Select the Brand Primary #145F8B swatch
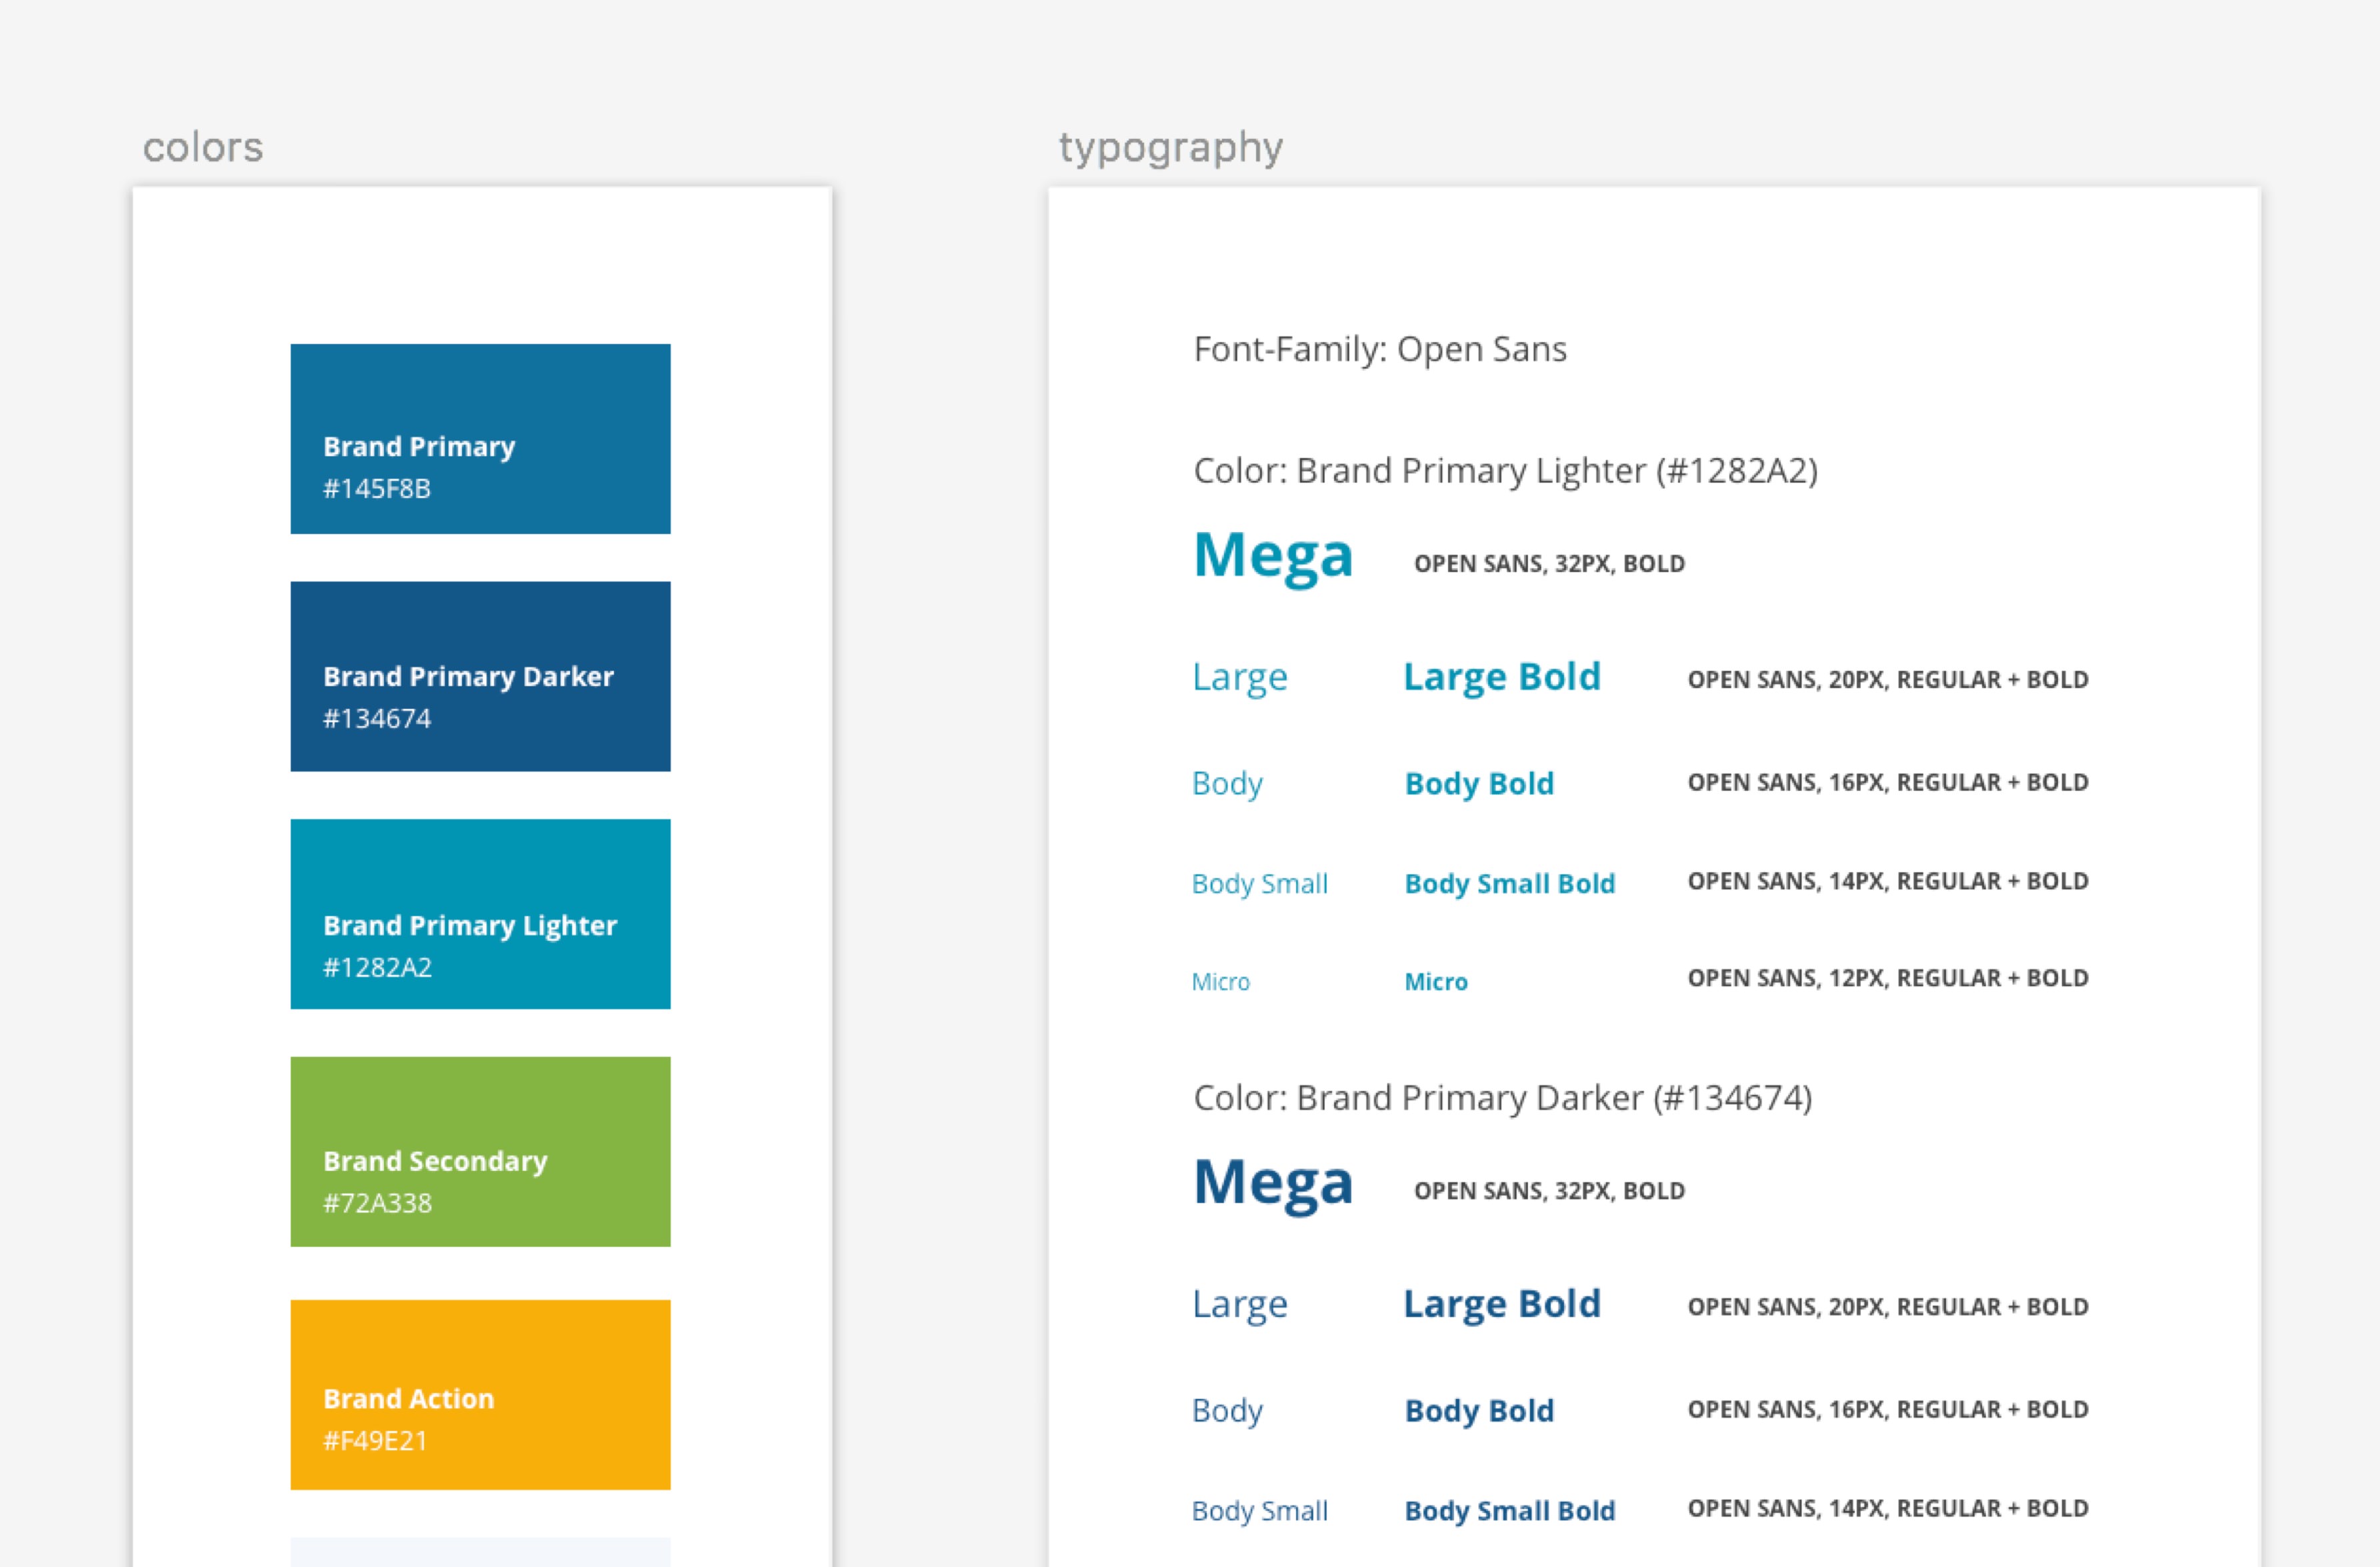The height and width of the screenshot is (1567, 2380). (x=480, y=439)
